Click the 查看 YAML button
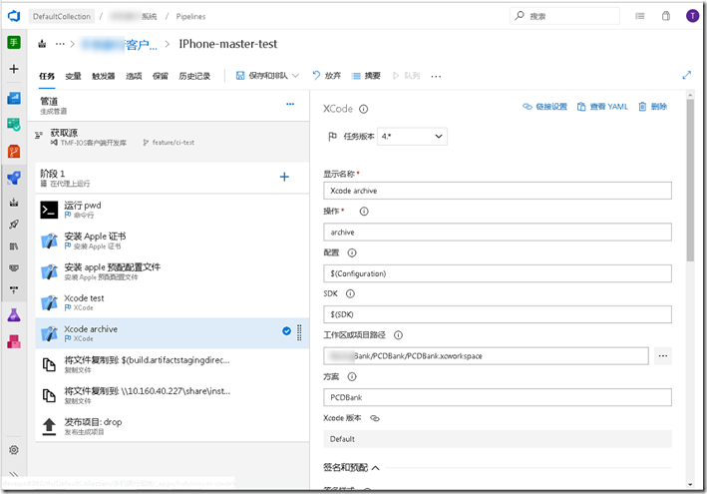This screenshot has width=707, height=494. 602,107
